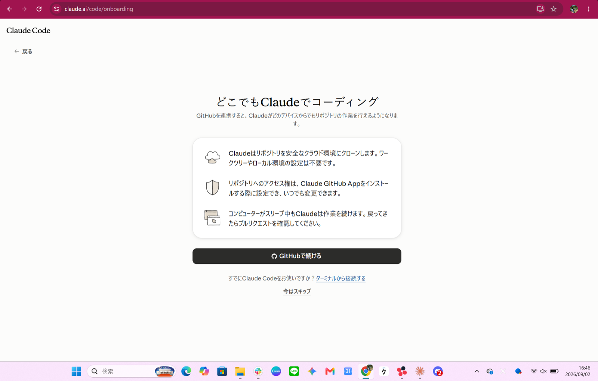
Task: Open the Chrome profile avatar
Action: [x=574, y=9]
